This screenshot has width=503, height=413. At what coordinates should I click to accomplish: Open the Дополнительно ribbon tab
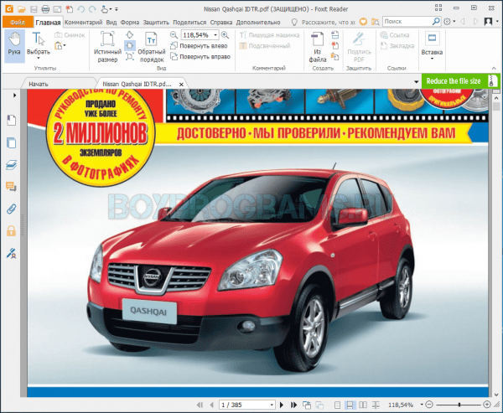(x=258, y=22)
